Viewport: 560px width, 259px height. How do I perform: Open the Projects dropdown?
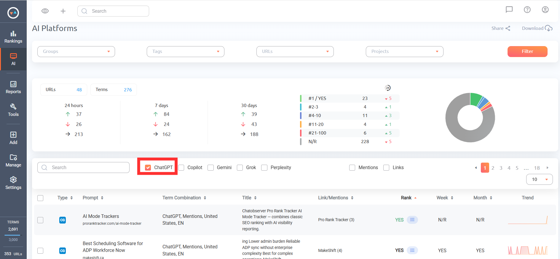[405, 51]
